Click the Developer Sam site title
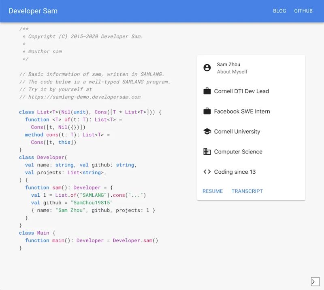324x290 pixels. (x=34, y=11)
